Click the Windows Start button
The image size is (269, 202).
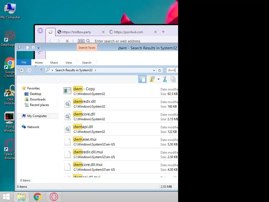(6, 197)
